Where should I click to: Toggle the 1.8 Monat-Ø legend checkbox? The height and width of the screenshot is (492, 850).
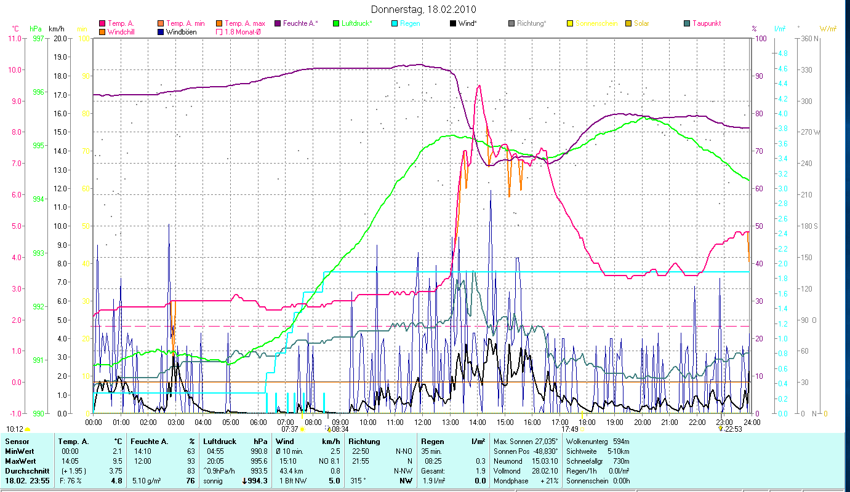219,31
